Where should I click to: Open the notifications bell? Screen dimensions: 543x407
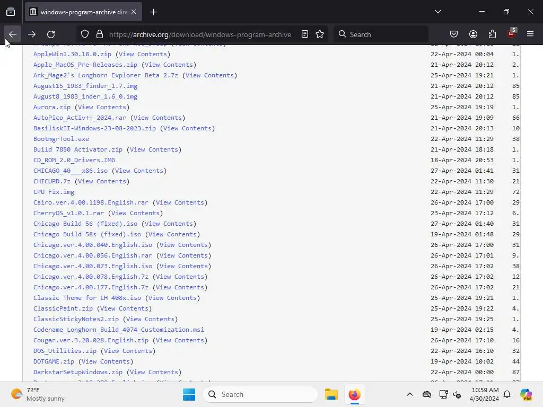[507, 394]
